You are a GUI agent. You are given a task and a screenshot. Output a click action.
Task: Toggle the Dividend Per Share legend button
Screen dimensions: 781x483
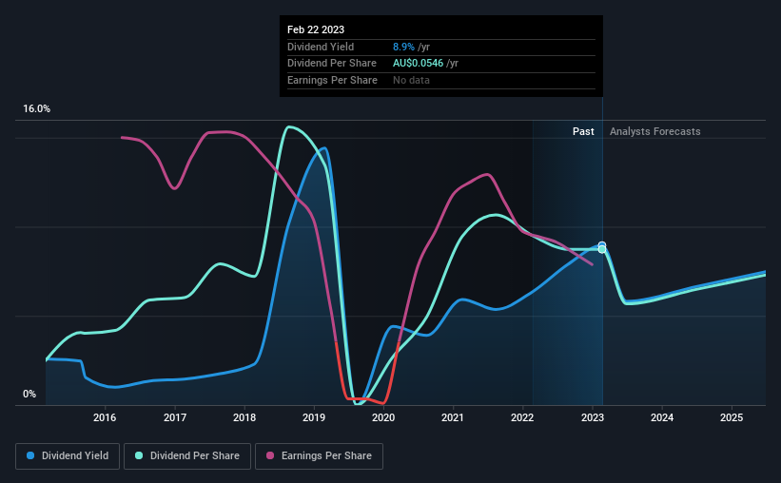click(187, 456)
